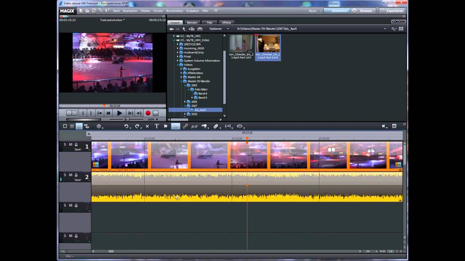The width and height of the screenshot is (465, 261).
Task: Click the New Project icon in top toolbar
Action: click(81, 11)
